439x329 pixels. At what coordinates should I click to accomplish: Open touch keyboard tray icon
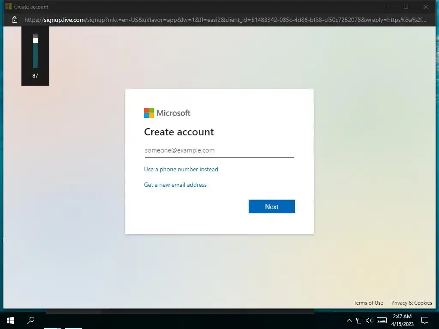(382, 320)
